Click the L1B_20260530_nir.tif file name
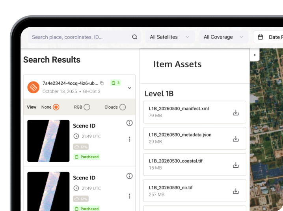This screenshot has width=283, height=211. pos(171,187)
